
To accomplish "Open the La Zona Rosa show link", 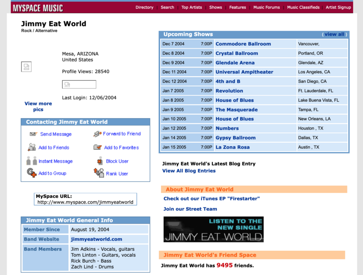I will [x=233, y=147].
